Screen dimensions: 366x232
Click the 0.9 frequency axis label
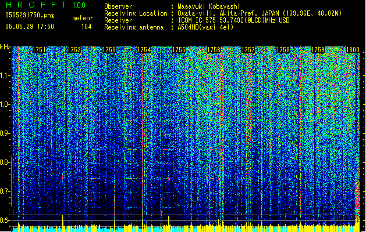(x=5, y=133)
